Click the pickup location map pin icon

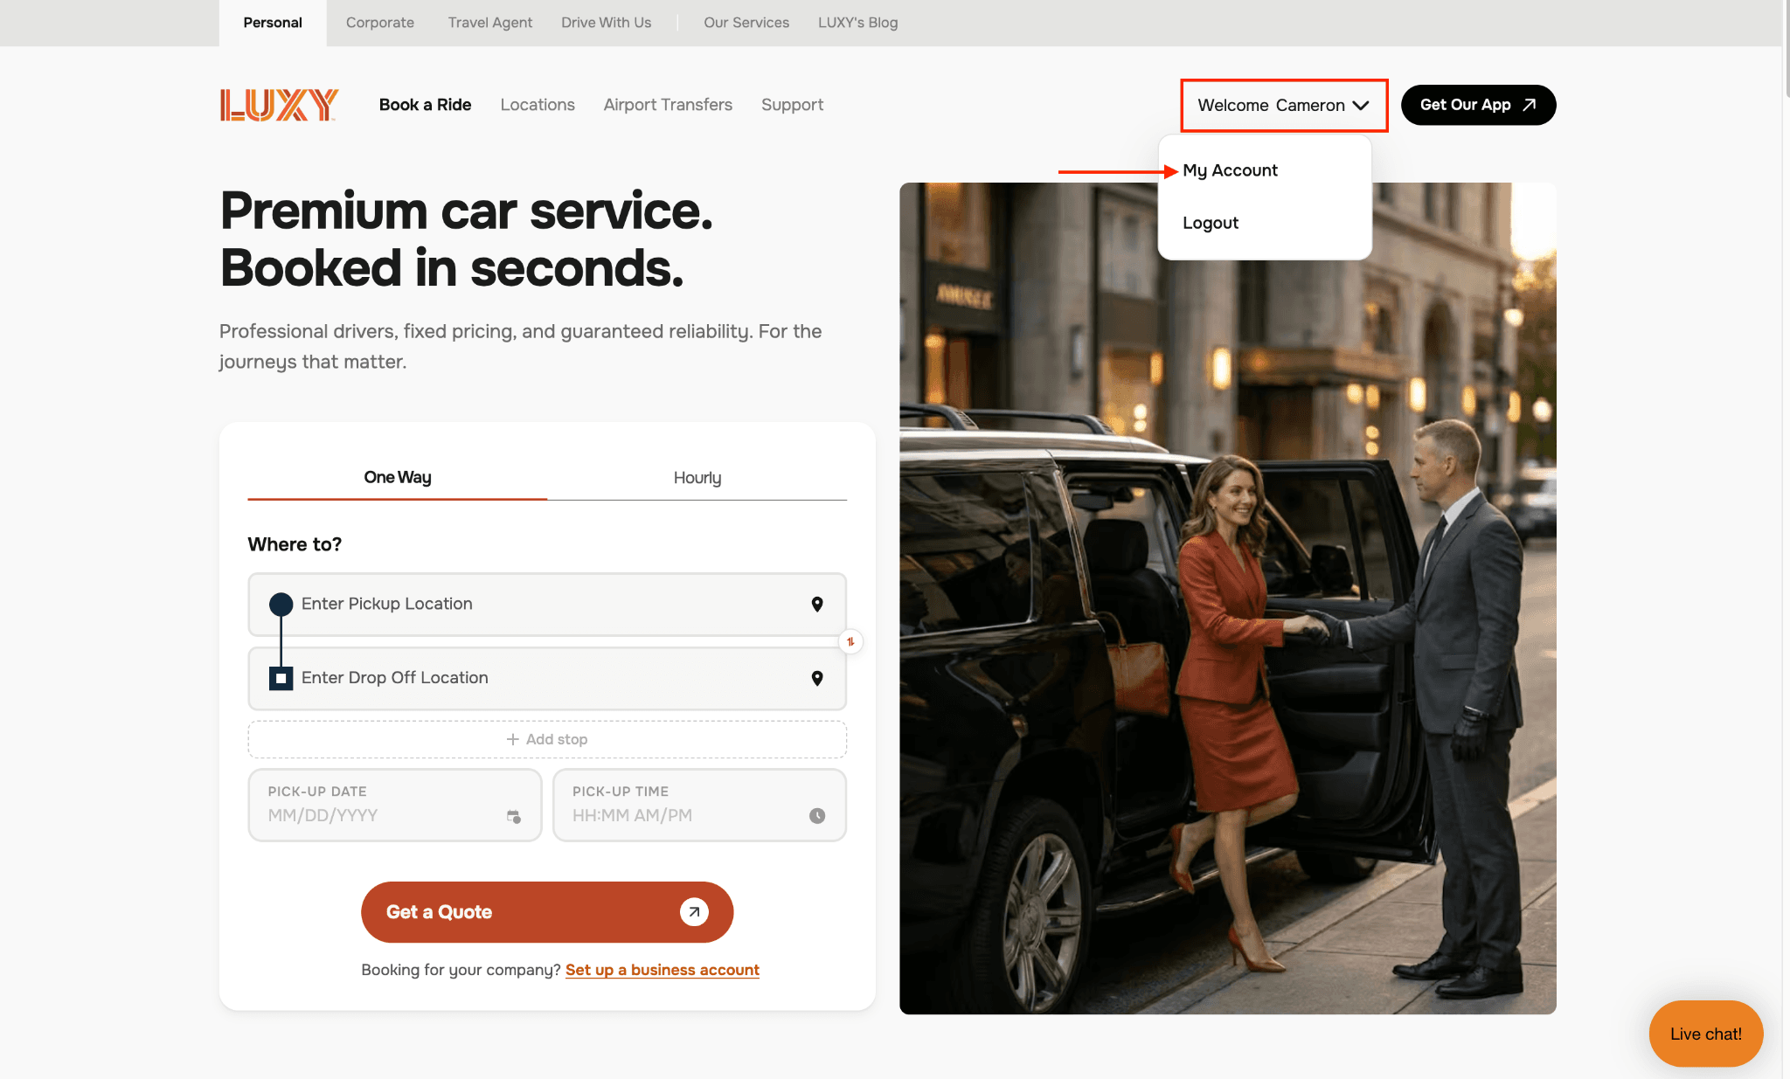(817, 605)
